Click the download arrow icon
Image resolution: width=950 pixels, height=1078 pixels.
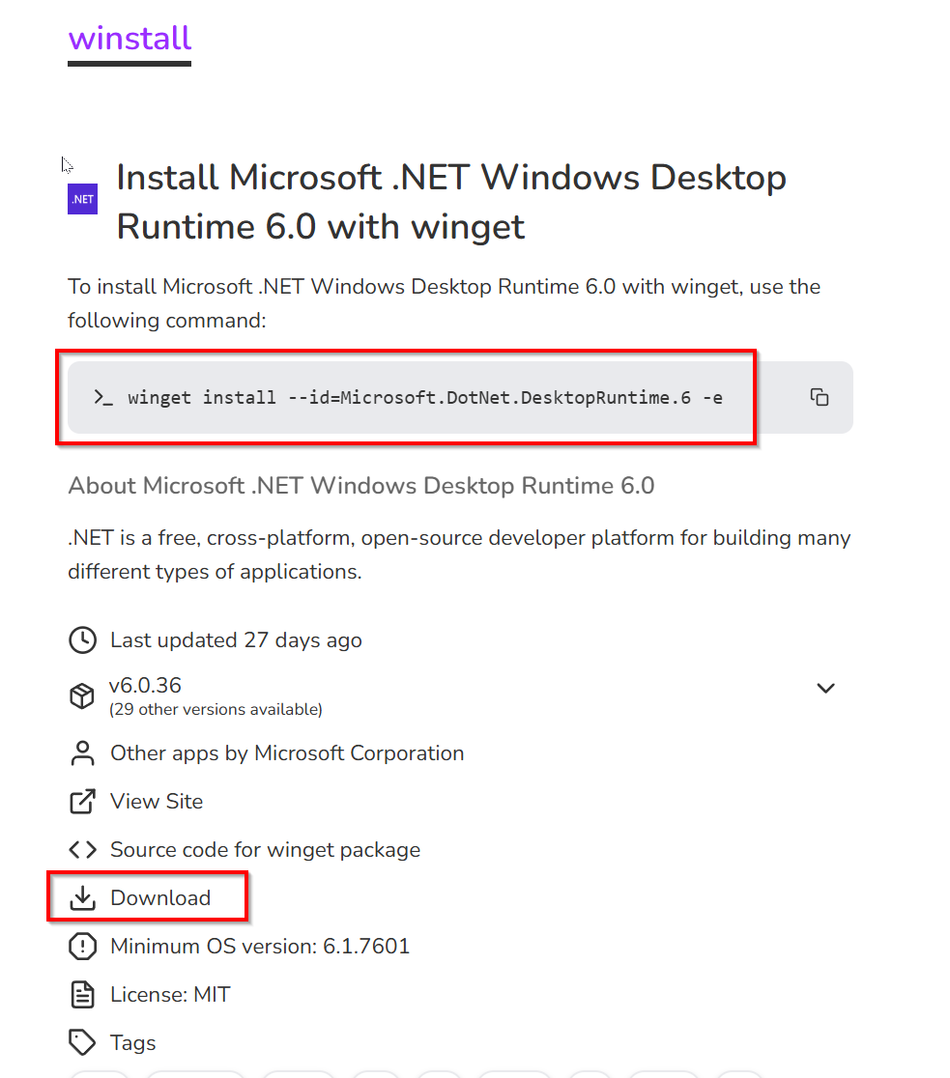[82, 898]
